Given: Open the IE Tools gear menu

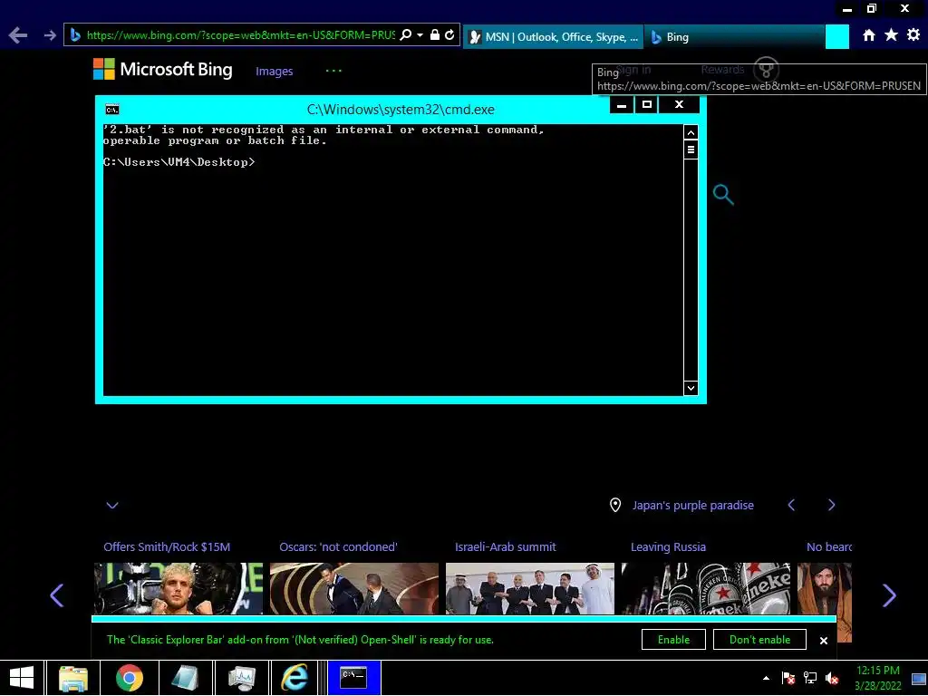Looking at the screenshot, I should click(913, 35).
